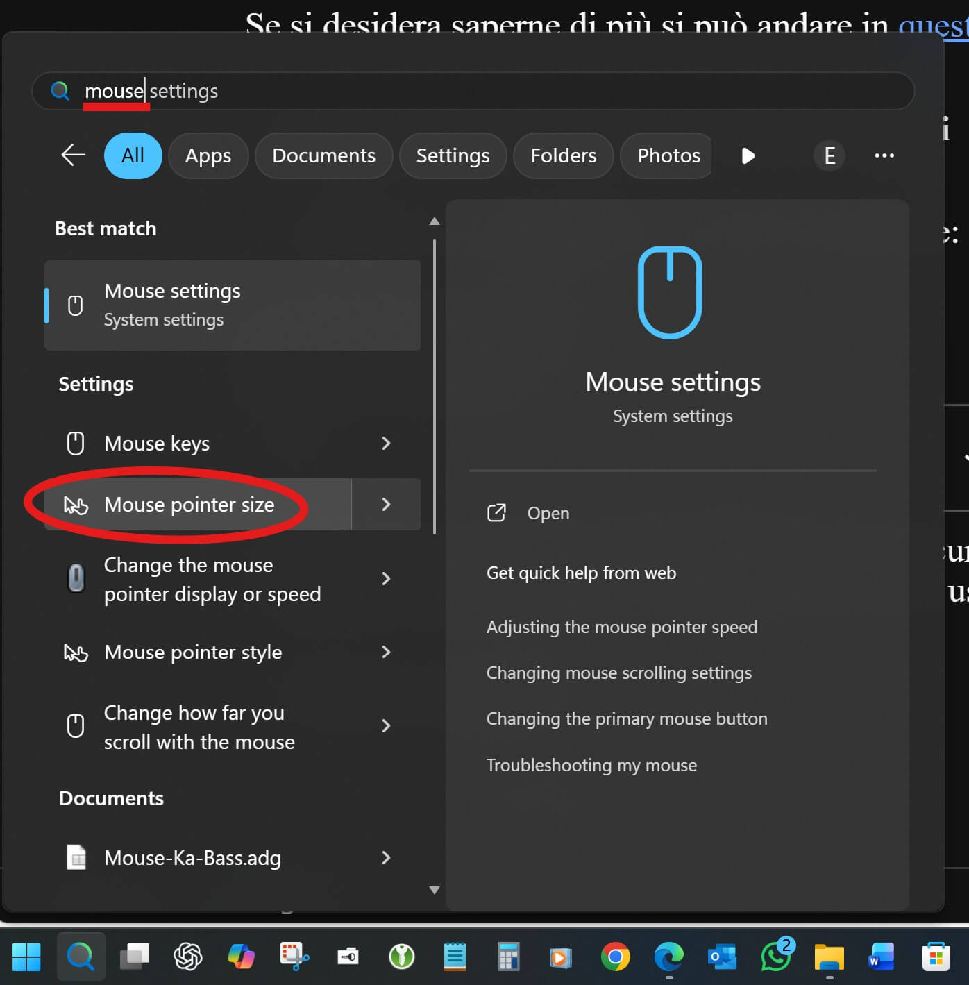The width and height of the screenshot is (969, 985).
Task: Expand the Mouse pointer style chevron
Action: [386, 652]
